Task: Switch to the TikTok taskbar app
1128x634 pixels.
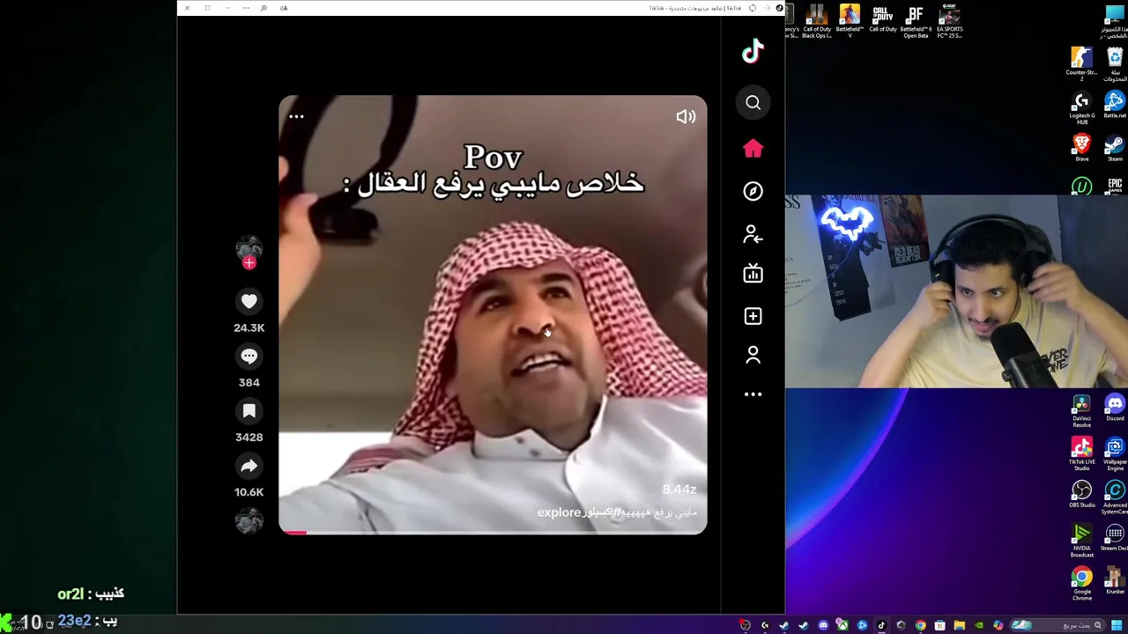Action: (x=881, y=625)
